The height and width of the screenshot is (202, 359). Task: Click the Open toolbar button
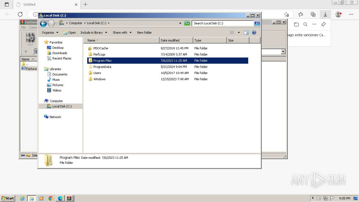pos(70,33)
